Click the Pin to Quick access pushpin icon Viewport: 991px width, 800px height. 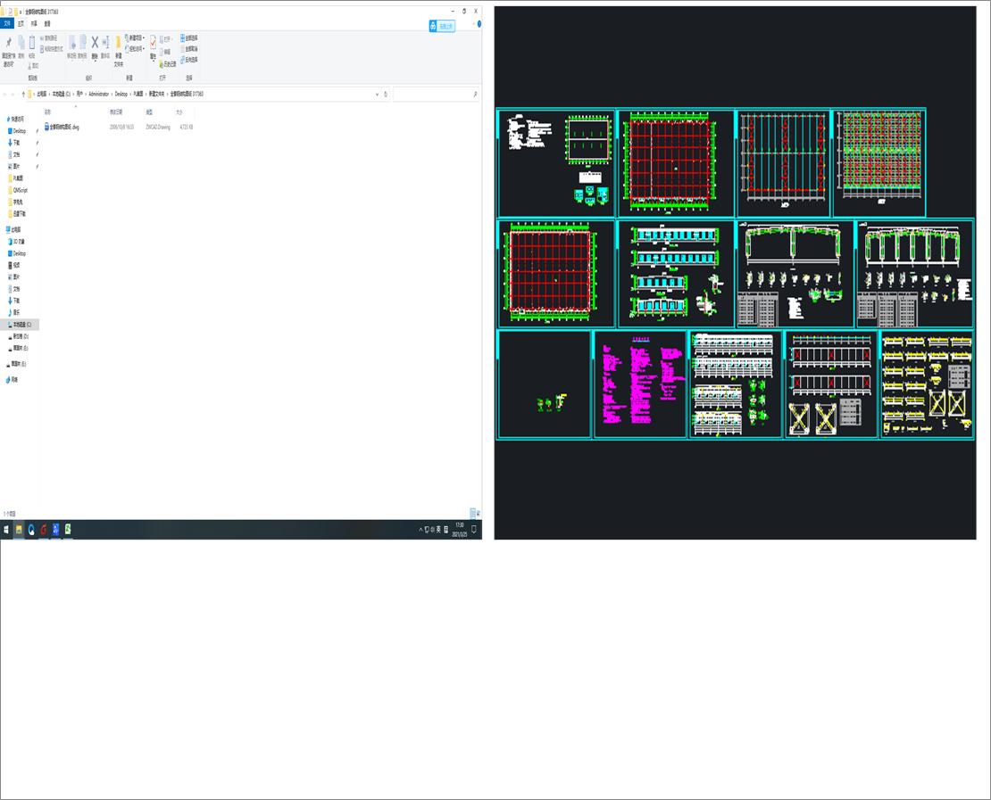pos(9,42)
